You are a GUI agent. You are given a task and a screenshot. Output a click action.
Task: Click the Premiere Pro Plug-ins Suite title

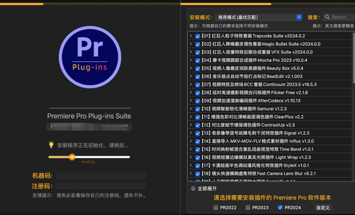(89, 116)
